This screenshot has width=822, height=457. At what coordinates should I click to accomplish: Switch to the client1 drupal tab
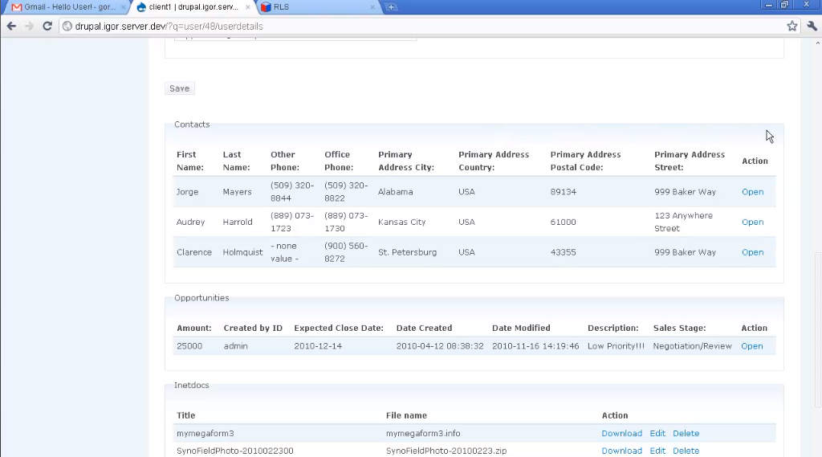click(193, 6)
